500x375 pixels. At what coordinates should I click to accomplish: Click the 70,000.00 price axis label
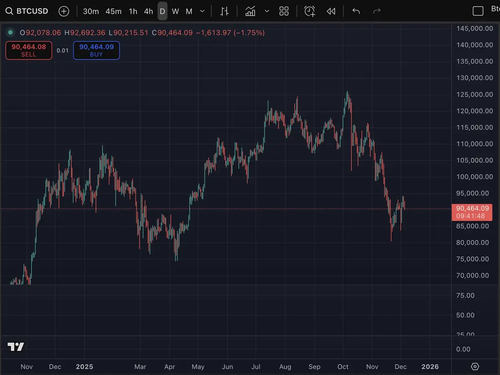(x=472, y=275)
